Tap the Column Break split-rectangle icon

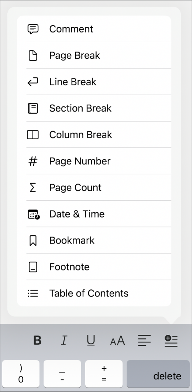[33, 135]
